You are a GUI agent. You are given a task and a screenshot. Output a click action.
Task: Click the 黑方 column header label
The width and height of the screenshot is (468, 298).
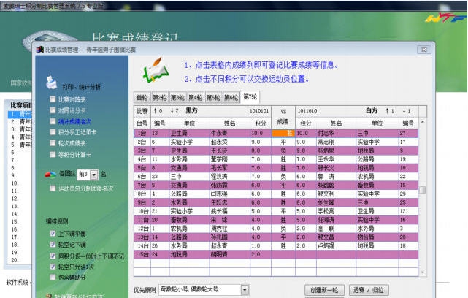click(191, 111)
